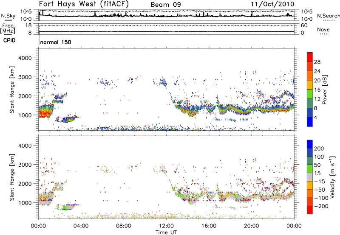Click the "-50" velocity colorbar label

pyautogui.click(x=320, y=190)
